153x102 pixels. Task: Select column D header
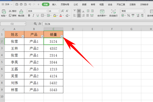pyautogui.click(x=73, y=29)
